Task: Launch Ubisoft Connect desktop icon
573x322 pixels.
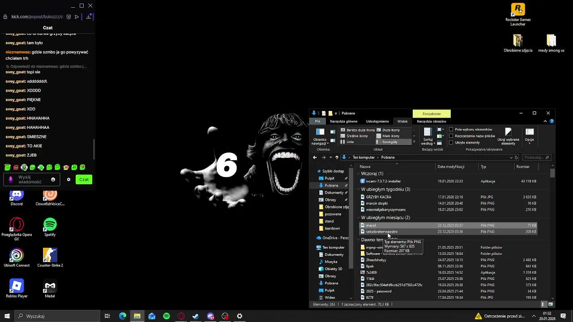Action: point(17,258)
